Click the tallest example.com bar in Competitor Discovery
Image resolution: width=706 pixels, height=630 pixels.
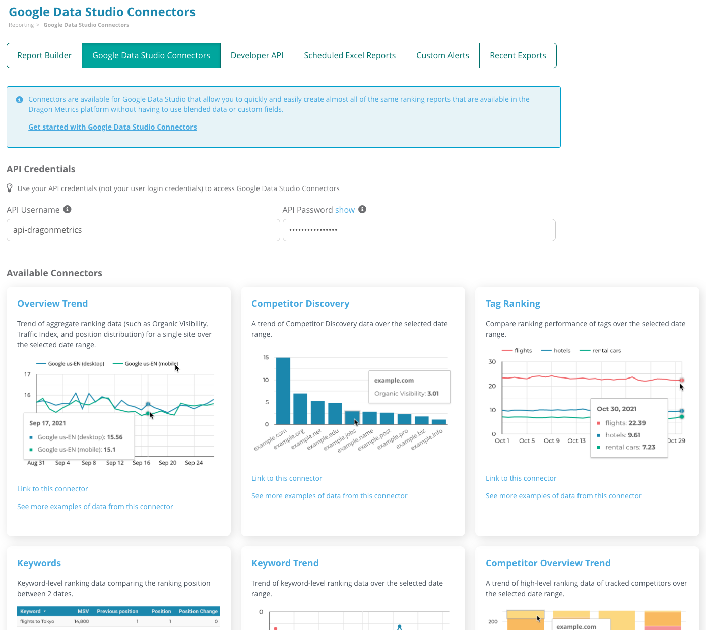point(283,391)
